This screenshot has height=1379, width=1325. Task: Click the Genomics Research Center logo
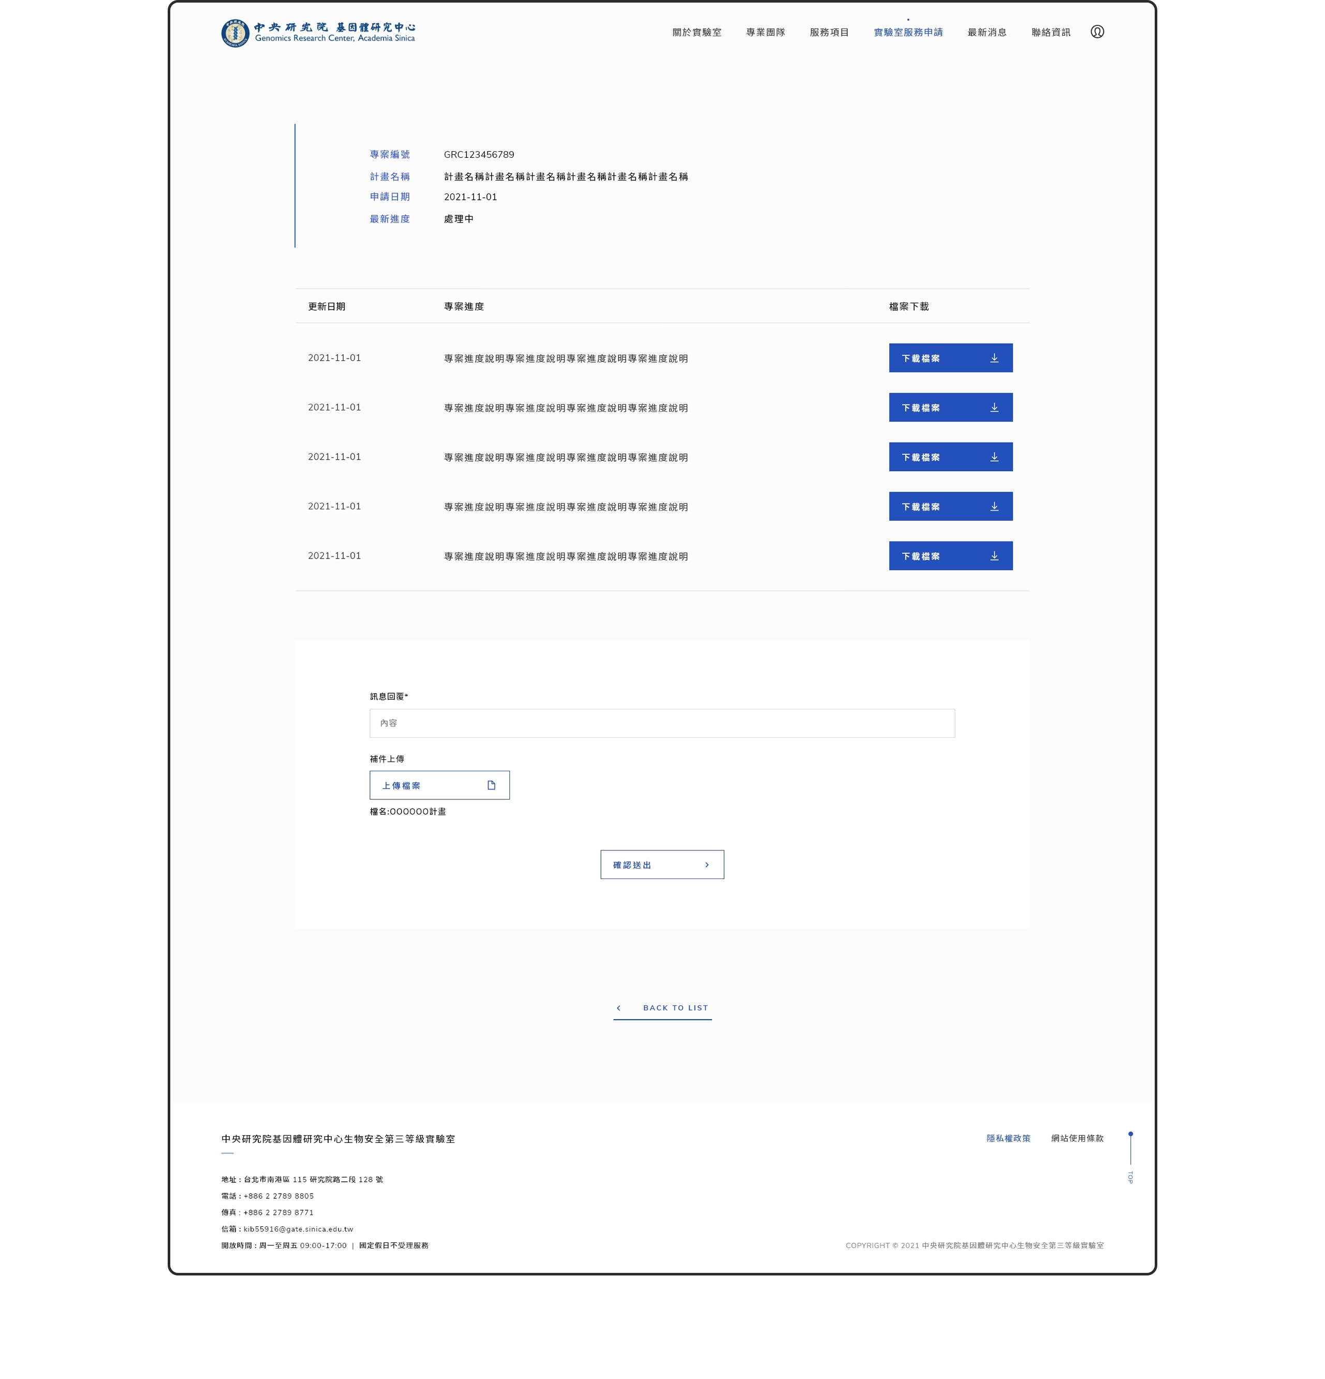[x=318, y=33]
